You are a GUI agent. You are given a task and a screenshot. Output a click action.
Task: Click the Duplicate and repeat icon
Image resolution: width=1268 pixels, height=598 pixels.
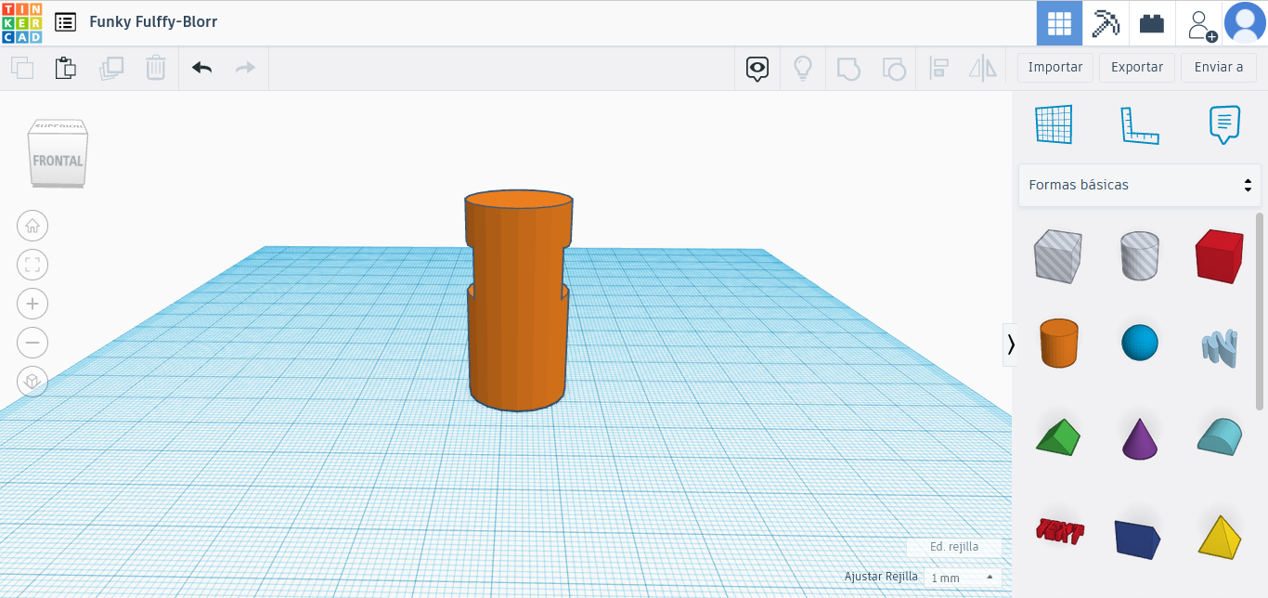point(111,68)
